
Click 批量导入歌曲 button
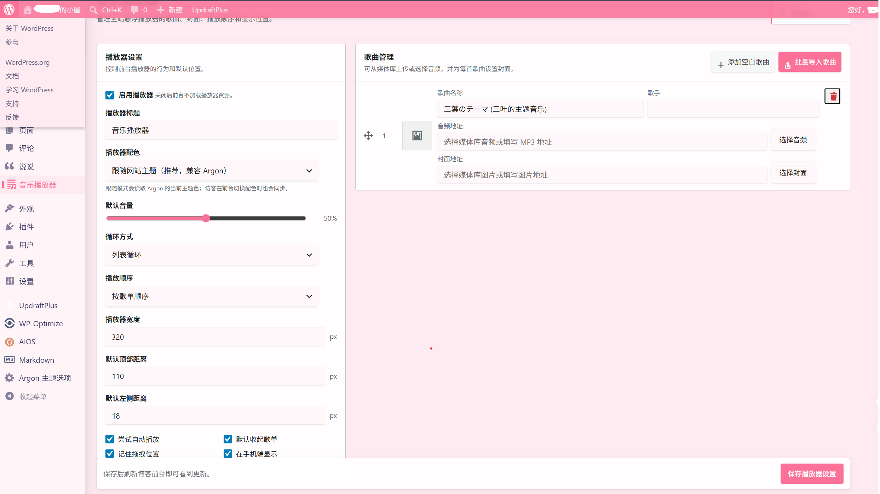[x=810, y=62]
